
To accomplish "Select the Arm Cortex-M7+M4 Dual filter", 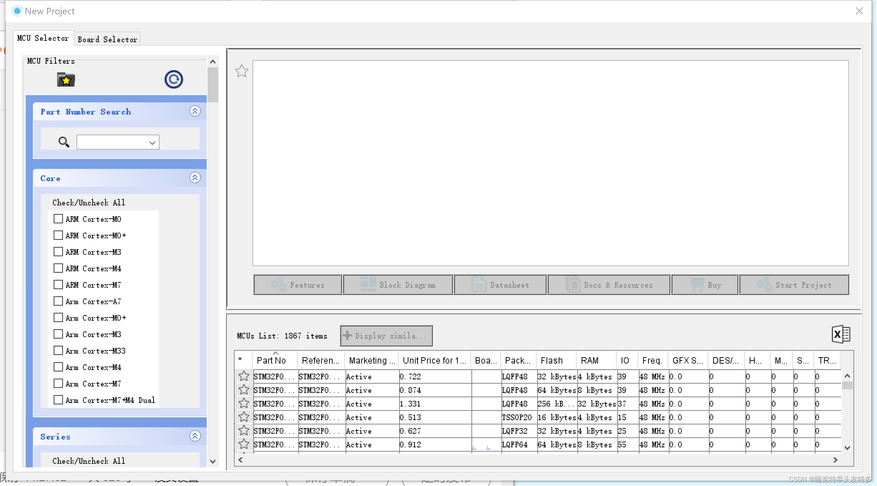I will 59,400.
